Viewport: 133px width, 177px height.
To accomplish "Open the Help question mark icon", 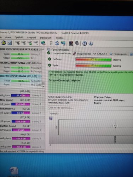I will coord(85,44).
